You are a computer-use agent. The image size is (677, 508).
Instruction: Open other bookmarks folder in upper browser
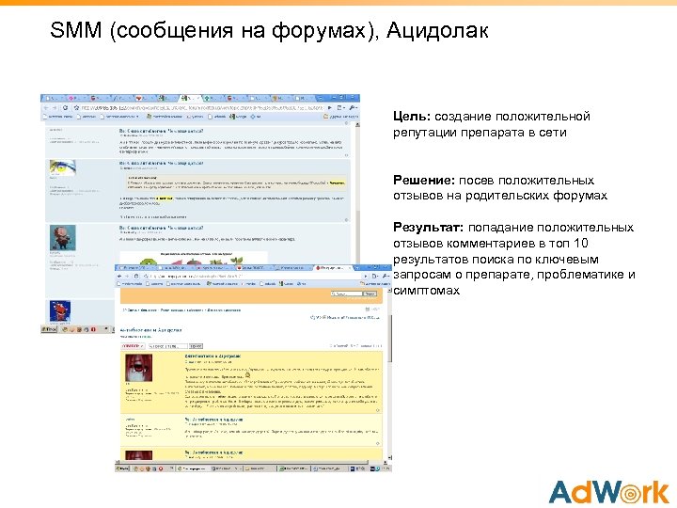[x=340, y=117]
